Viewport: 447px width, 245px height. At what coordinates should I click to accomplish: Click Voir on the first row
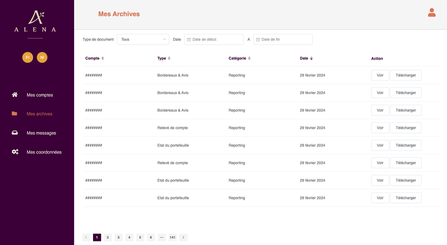380,75
